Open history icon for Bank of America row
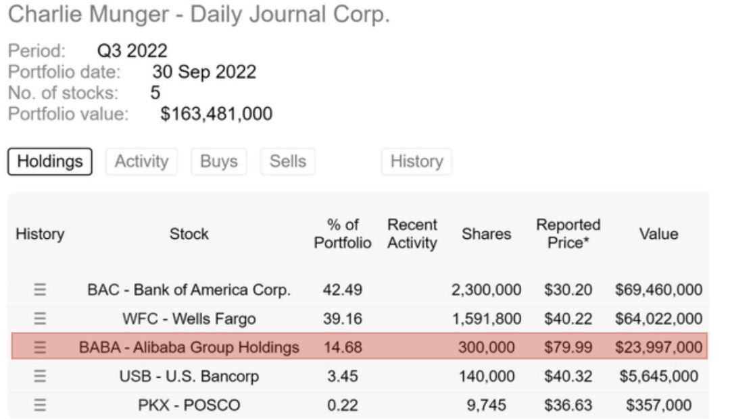Image resolution: width=730 pixels, height=419 pixels. pyautogui.click(x=40, y=290)
